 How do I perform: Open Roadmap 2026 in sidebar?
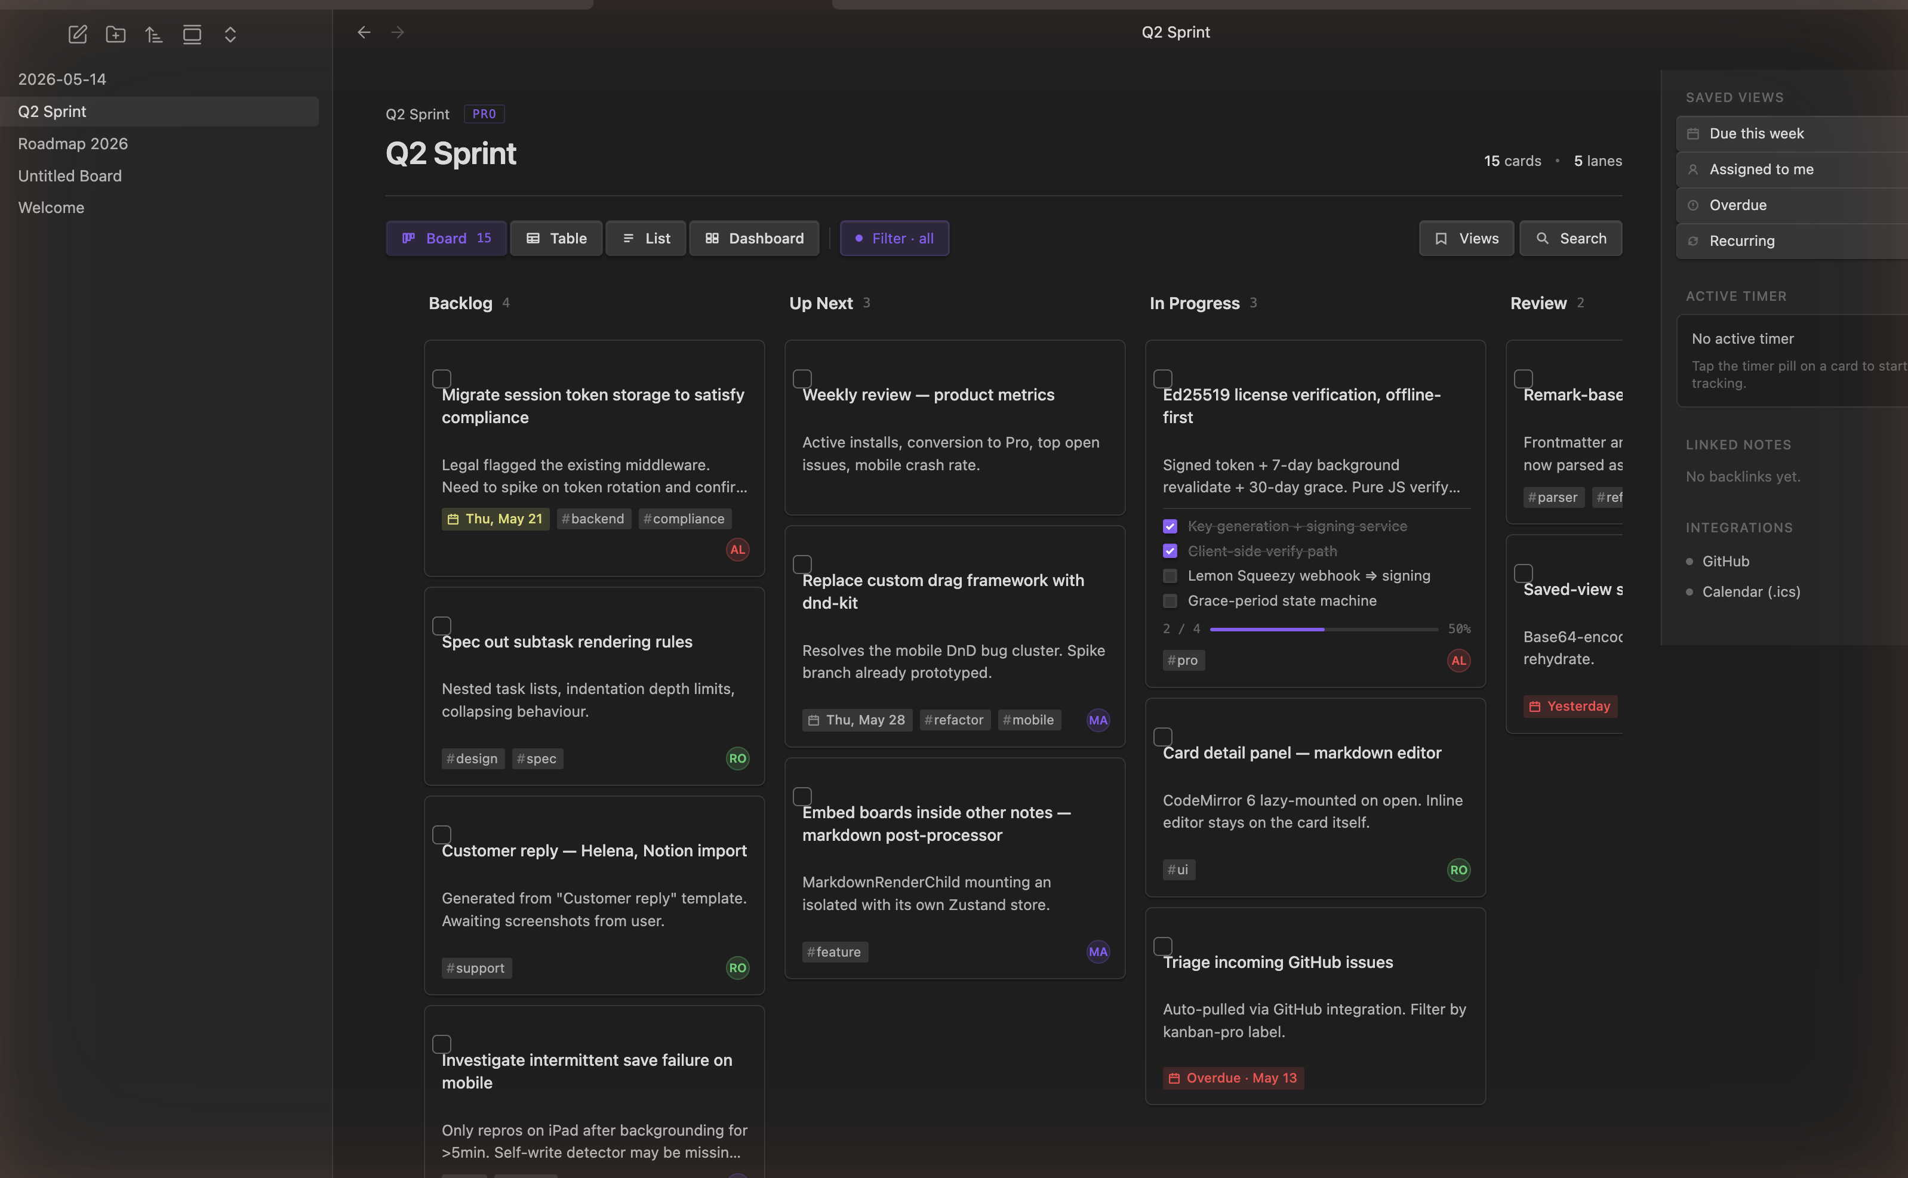[160, 143]
